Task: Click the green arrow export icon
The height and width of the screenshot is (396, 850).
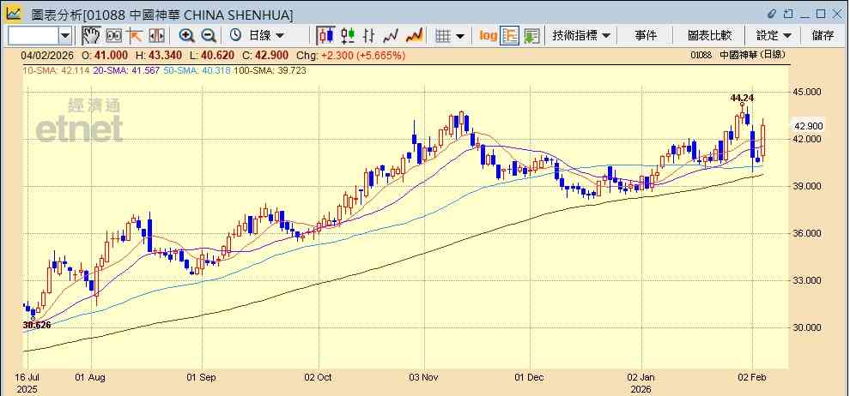Action: 531,36
